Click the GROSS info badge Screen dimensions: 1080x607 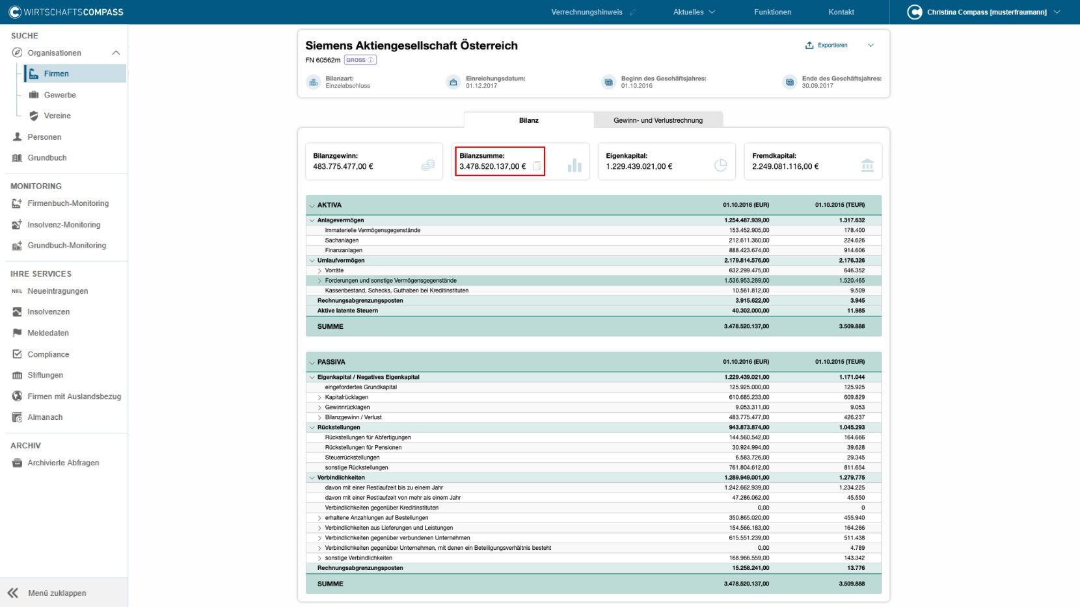(x=360, y=60)
